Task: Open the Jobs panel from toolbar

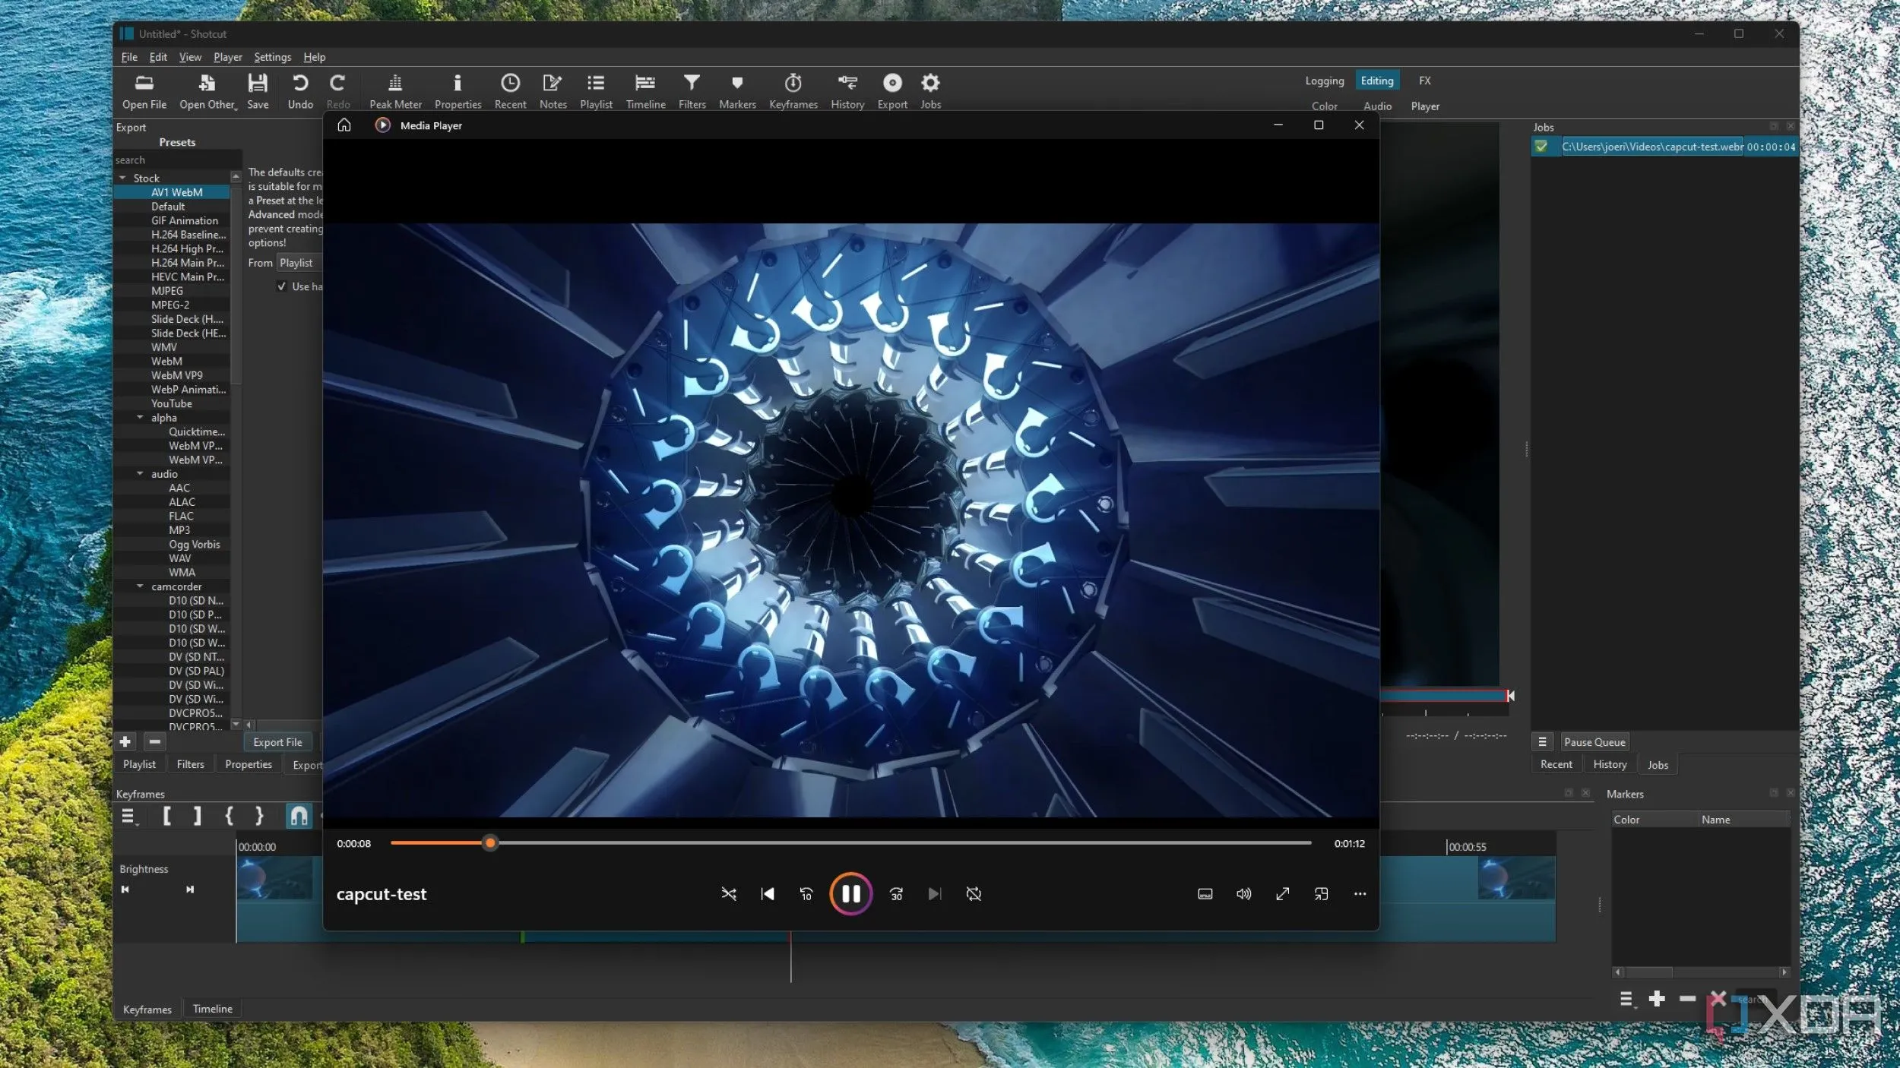Action: [x=930, y=92]
